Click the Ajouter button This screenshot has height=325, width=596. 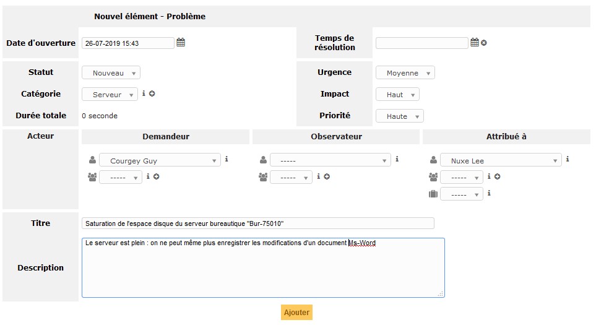tap(296, 312)
